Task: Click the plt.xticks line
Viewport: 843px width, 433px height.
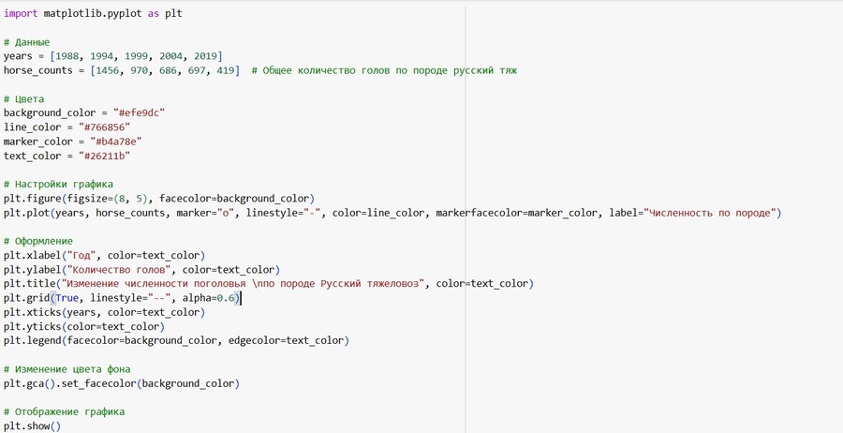Action: [103, 312]
